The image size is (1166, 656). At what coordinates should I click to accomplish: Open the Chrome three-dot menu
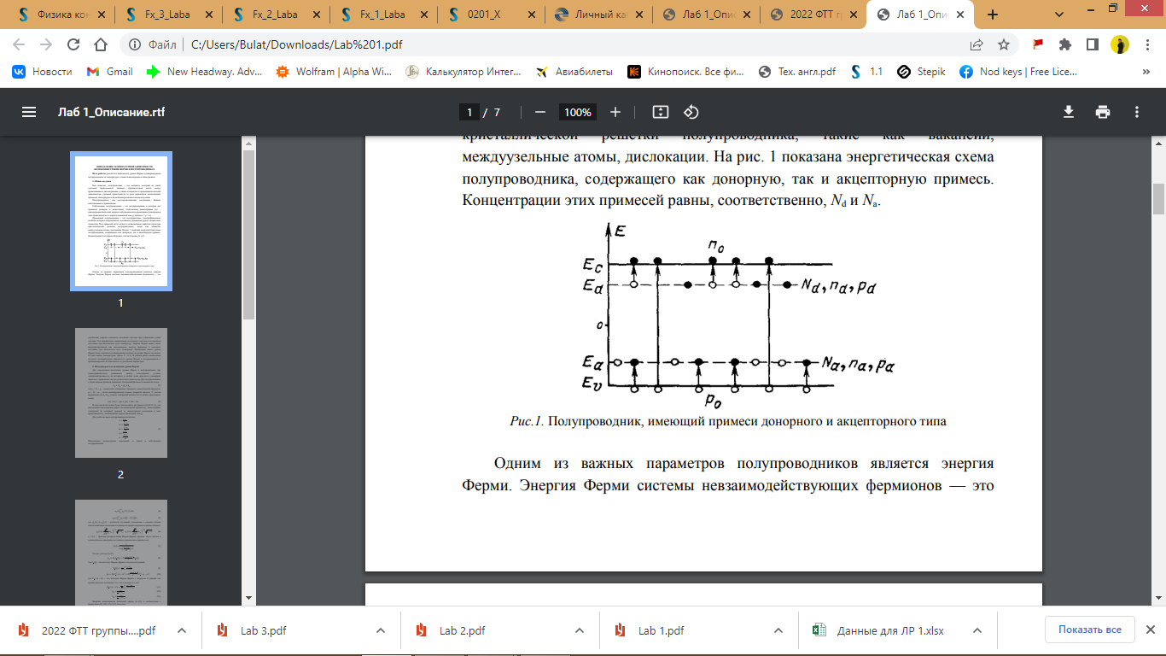pyautogui.click(x=1146, y=44)
